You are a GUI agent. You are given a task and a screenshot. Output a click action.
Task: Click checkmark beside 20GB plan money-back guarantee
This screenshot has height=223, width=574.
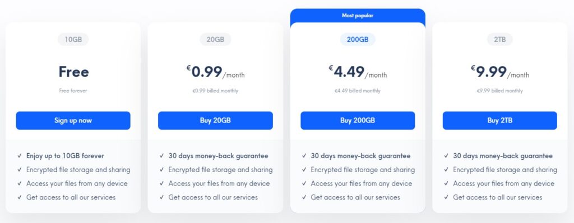click(161, 156)
